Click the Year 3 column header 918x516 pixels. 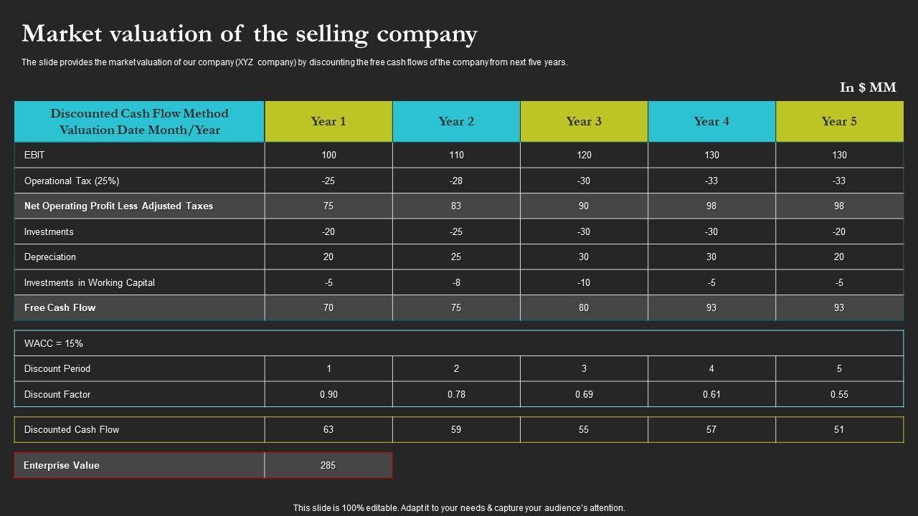(x=584, y=121)
